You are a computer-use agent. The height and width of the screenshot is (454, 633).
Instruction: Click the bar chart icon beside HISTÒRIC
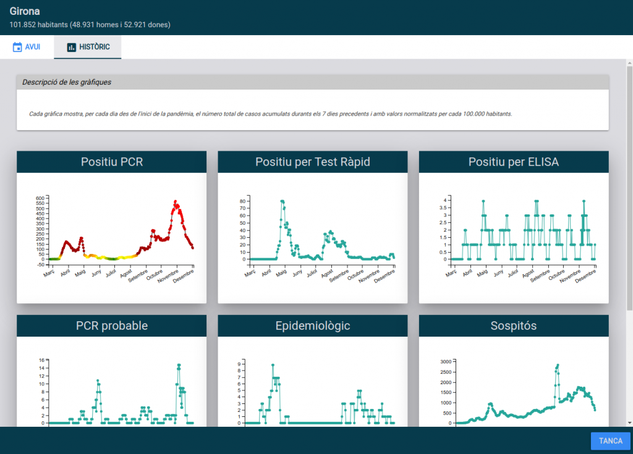pos(72,47)
